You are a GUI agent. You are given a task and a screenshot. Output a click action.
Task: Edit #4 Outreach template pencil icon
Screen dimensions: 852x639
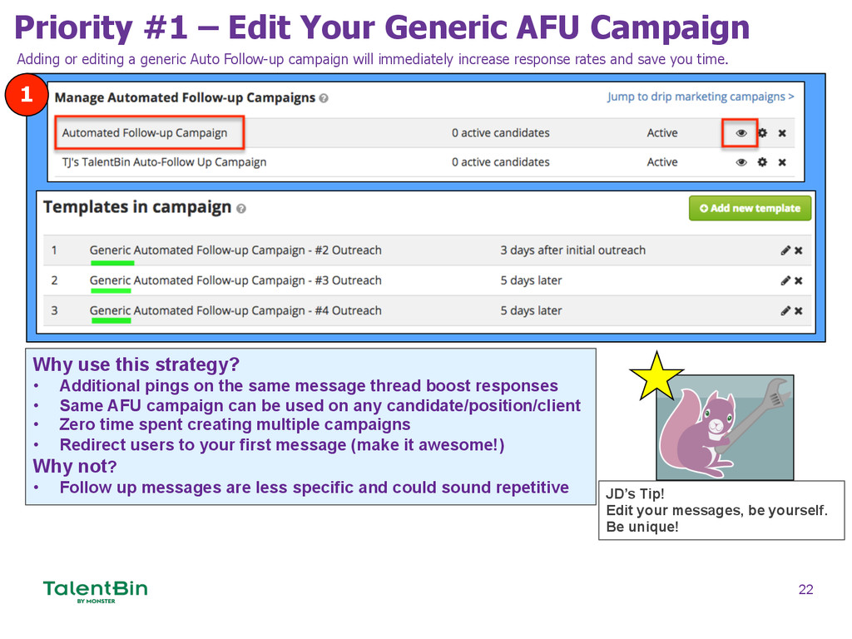[x=785, y=311]
